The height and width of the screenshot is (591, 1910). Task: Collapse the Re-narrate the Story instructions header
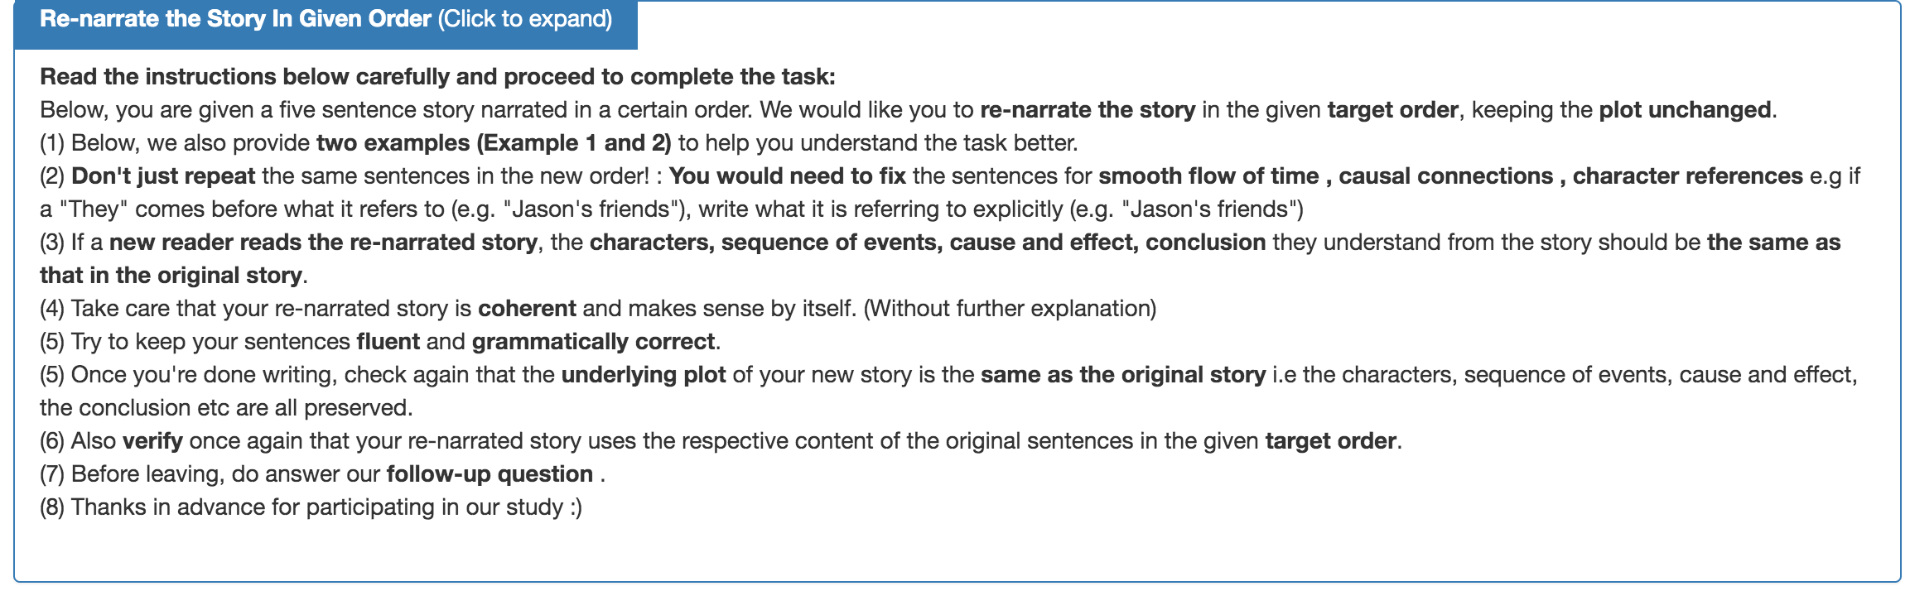pos(235,19)
